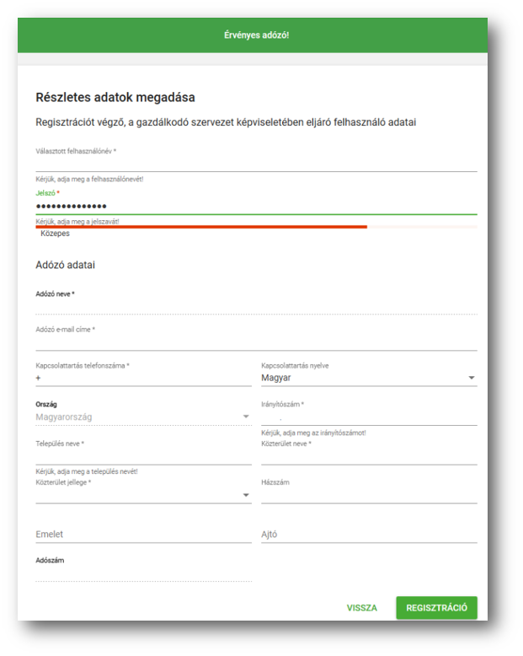Click the Közterület neve input field
Viewport: 523px width, 656px height.
point(369,456)
